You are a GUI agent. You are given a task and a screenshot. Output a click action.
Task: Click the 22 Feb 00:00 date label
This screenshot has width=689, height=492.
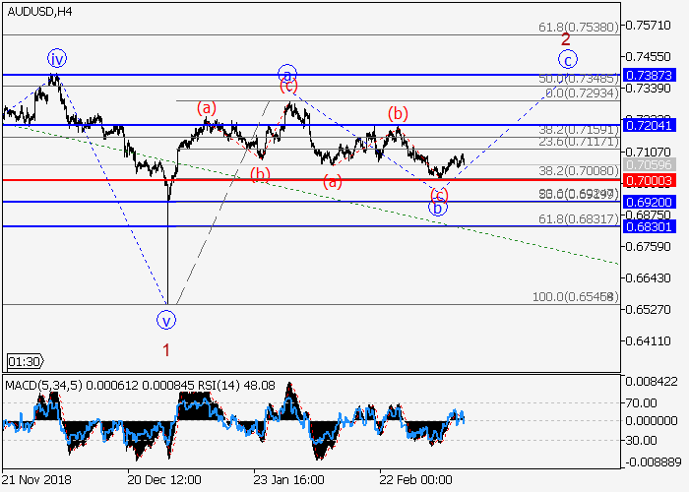(417, 478)
